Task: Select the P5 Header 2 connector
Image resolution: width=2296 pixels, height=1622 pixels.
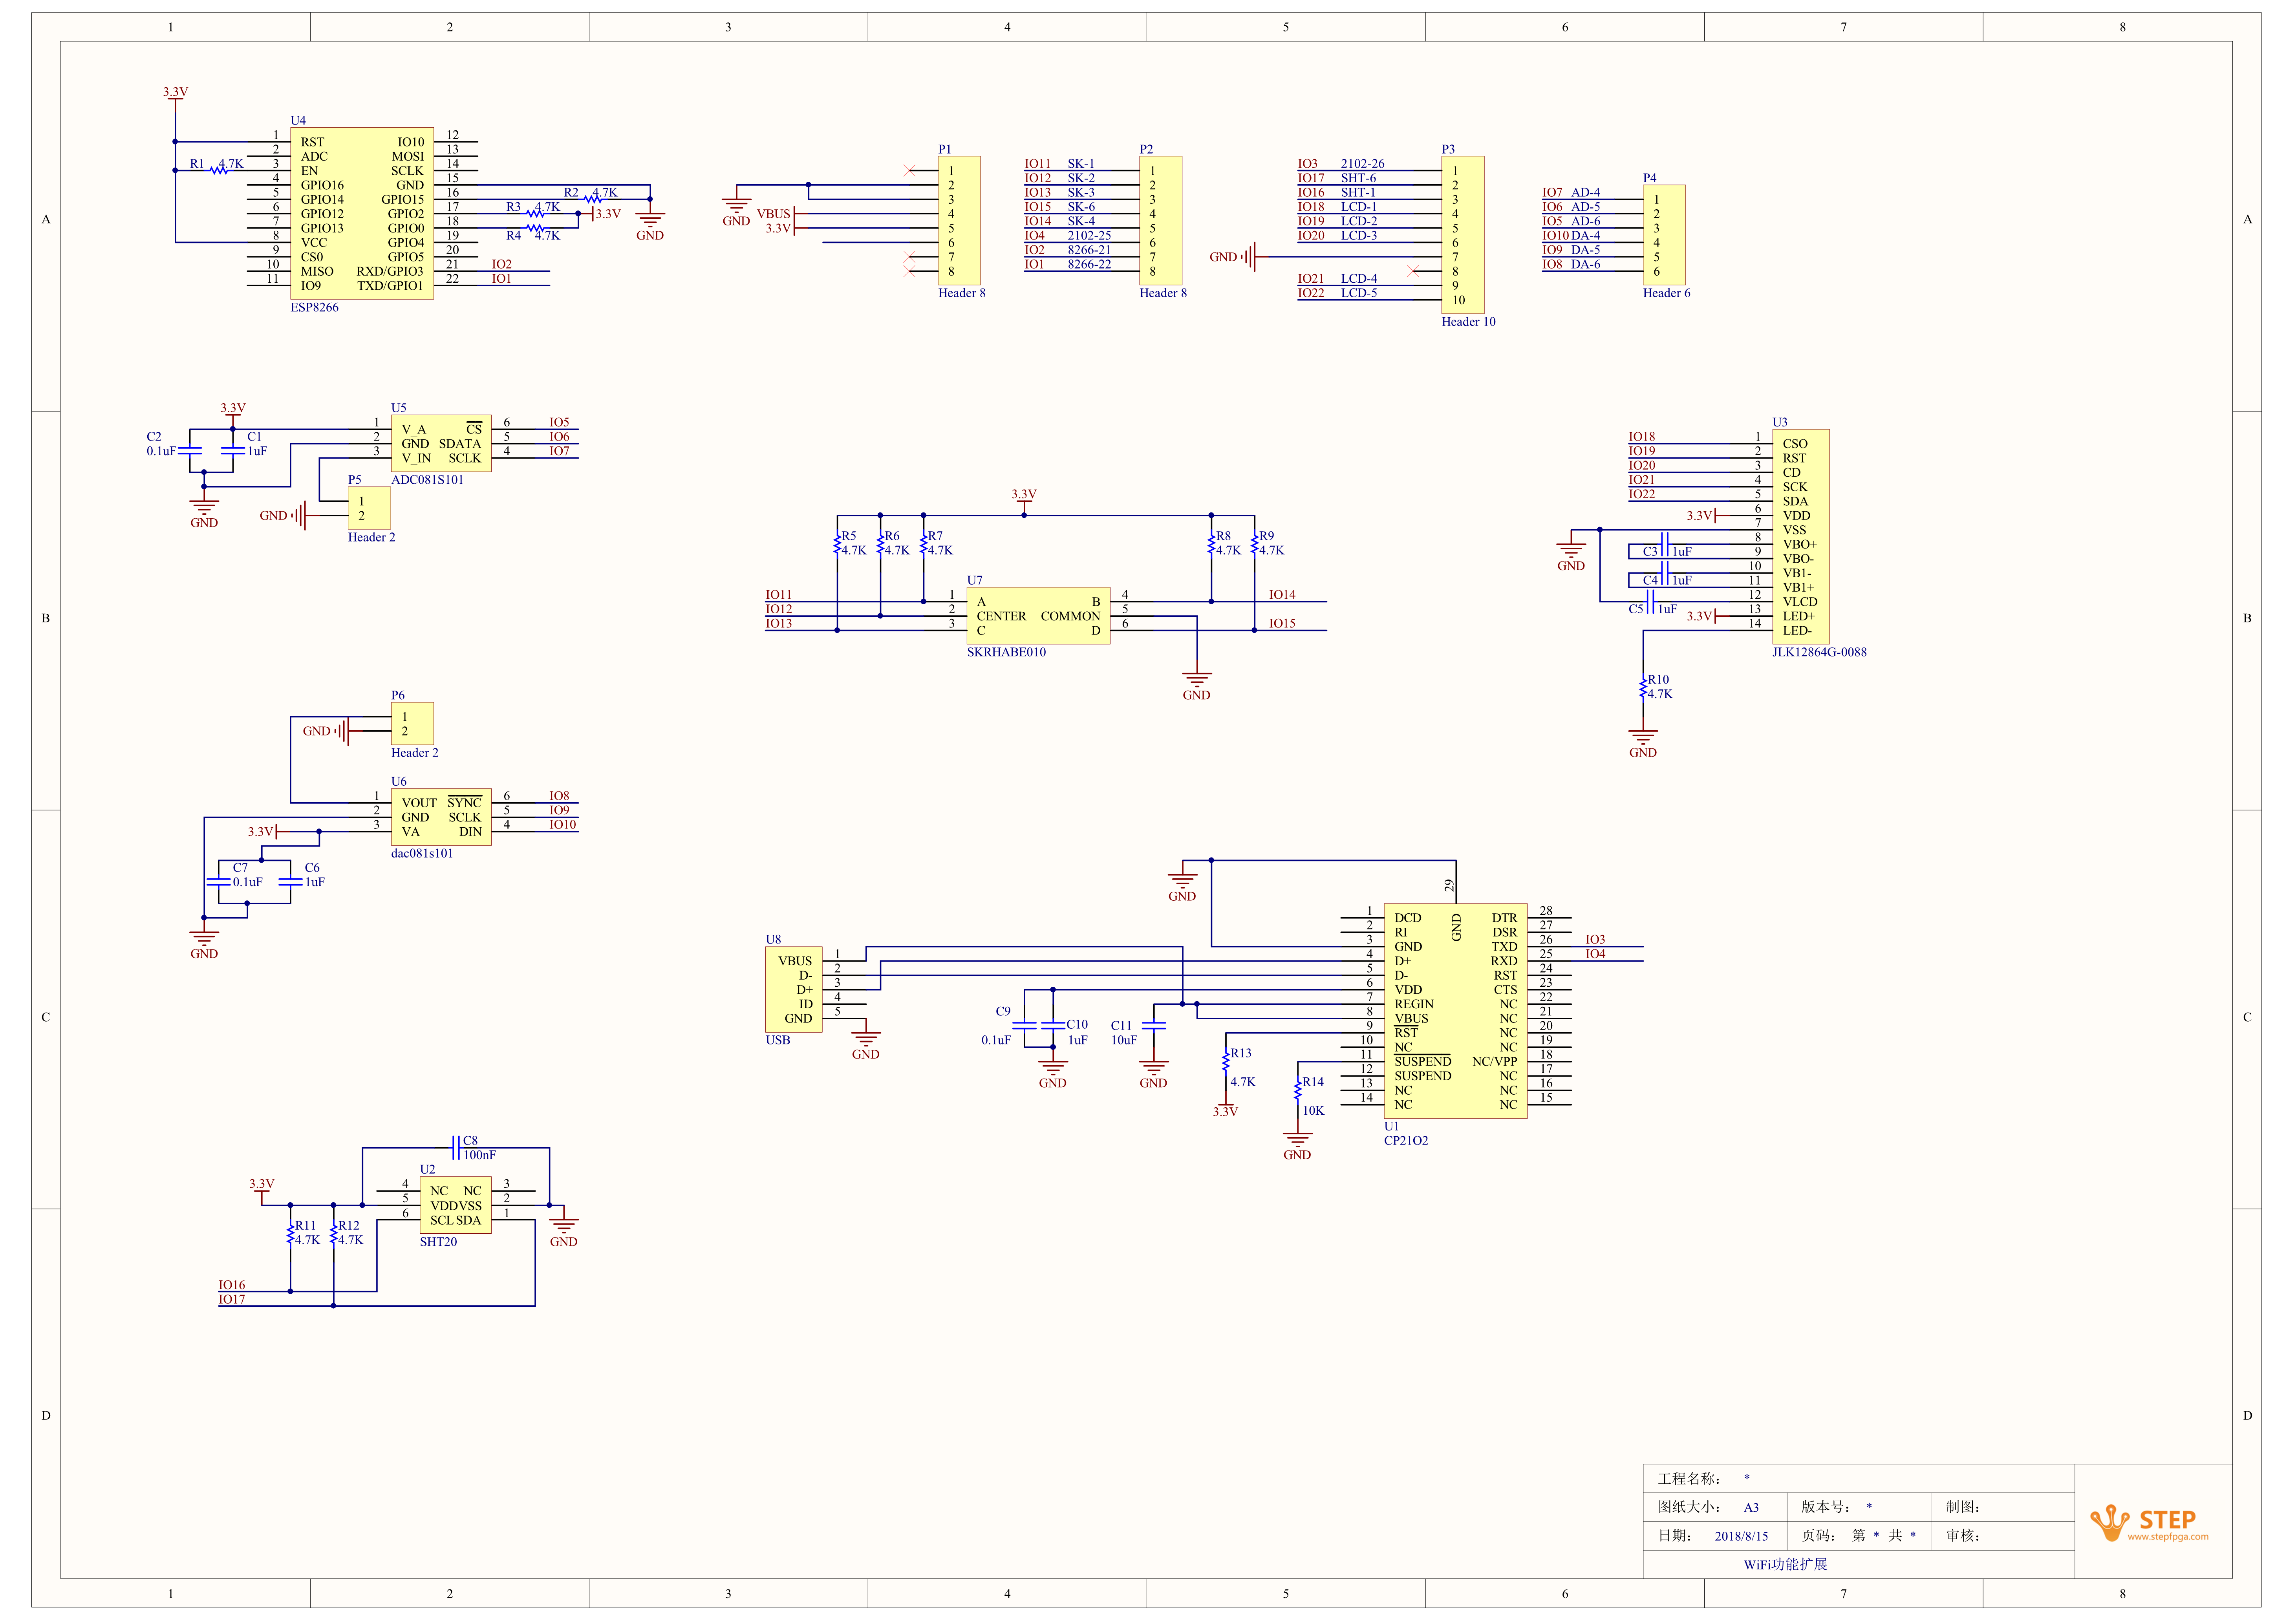Action: click(x=369, y=508)
